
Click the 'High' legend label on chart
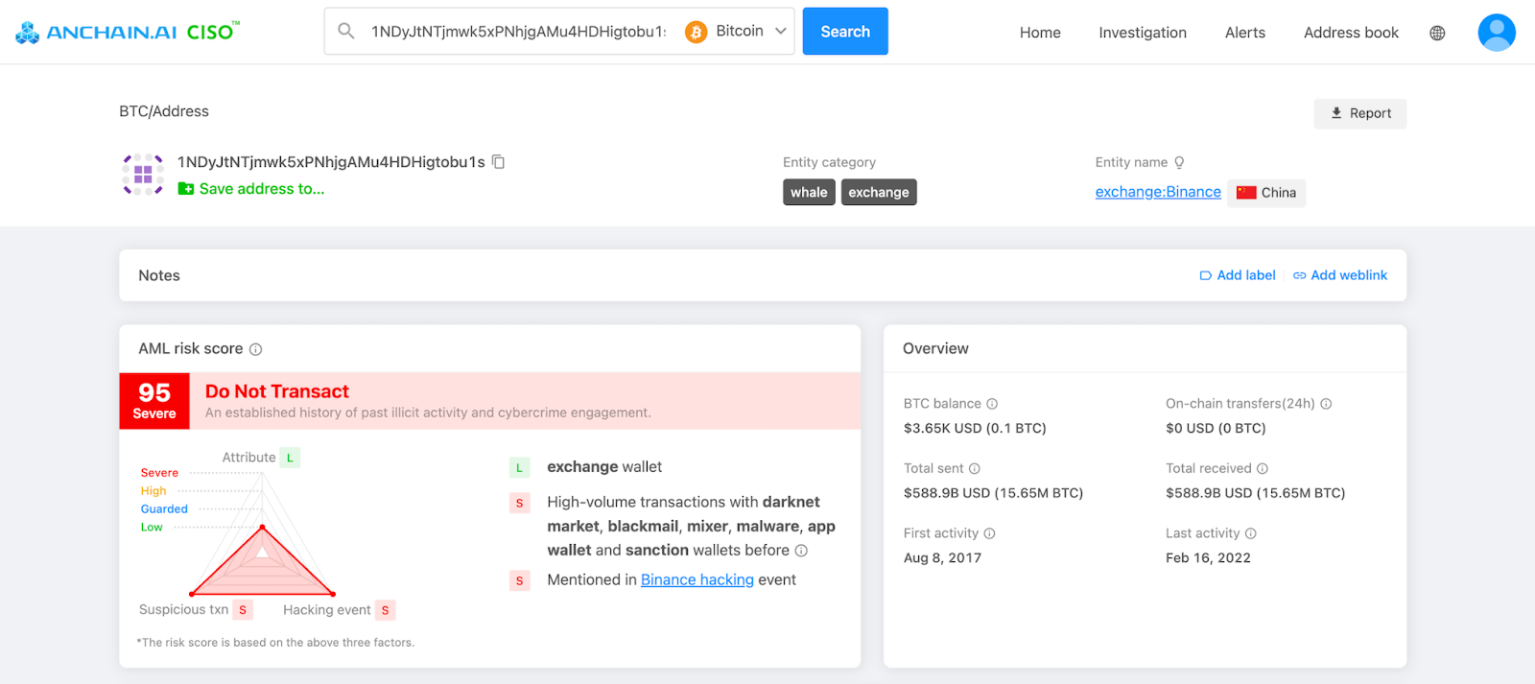point(153,491)
